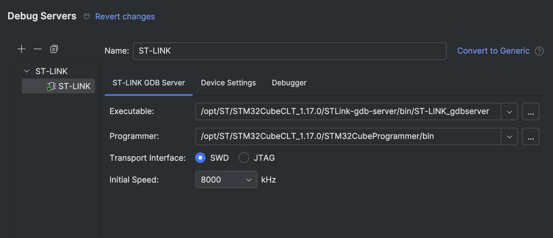Click the kHz unit label

pyautogui.click(x=269, y=180)
